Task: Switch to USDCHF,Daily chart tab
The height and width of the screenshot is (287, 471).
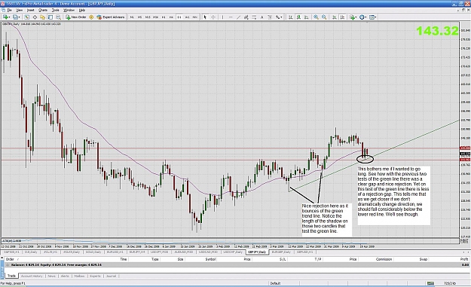Action: point(233,252)
